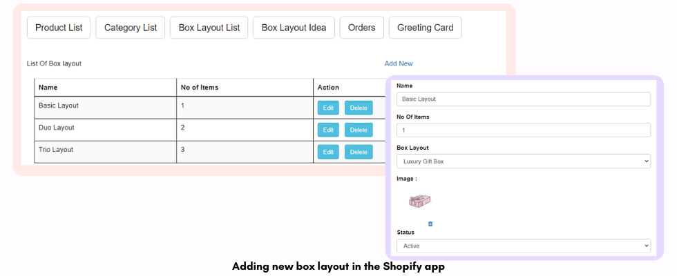This screenshot has height=276, width=677.
Task: Switch to Box Layout List tab
Action: pos(209,28)
